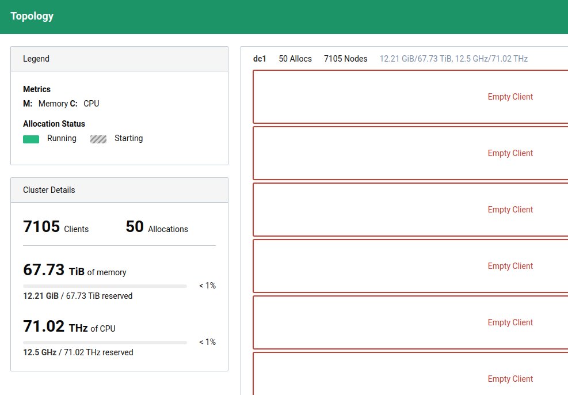Image resolution: width=568 pixels, height=395 pixels.
Task: Click the Cluster Details panel header
Action: [120, 190]
